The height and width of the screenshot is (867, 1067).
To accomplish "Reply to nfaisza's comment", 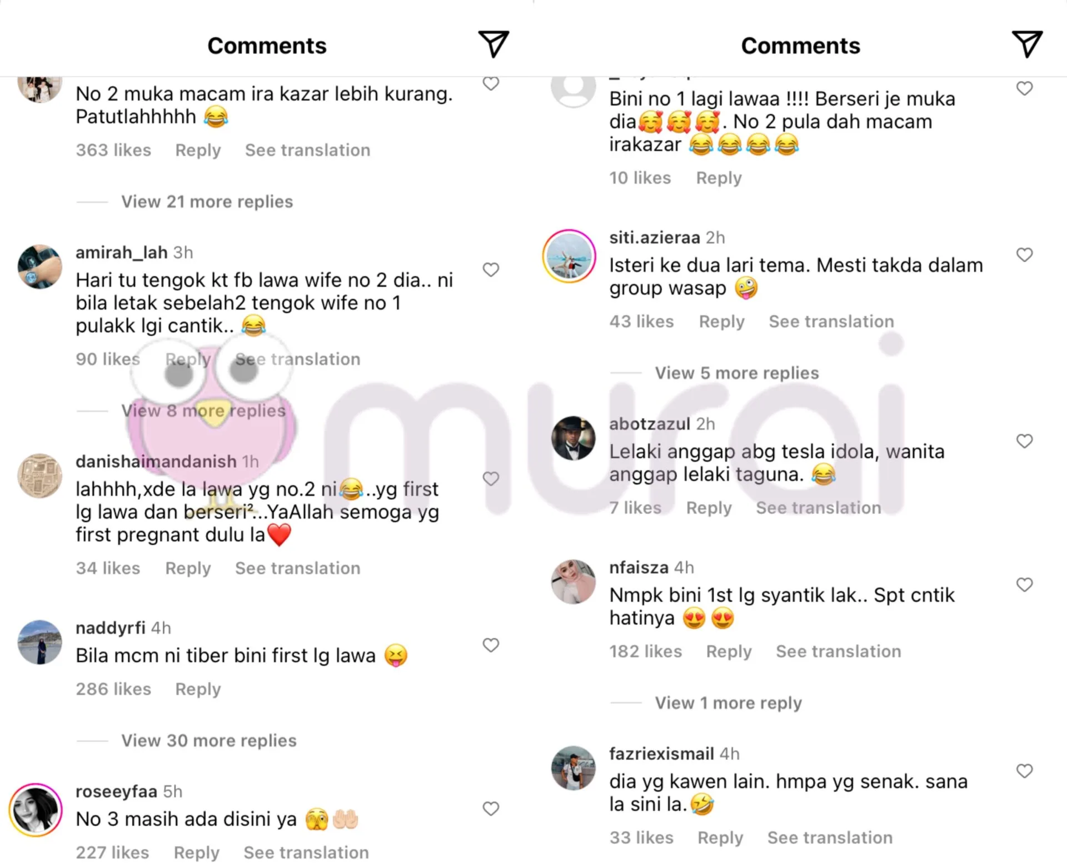I will tap(729, 651).
